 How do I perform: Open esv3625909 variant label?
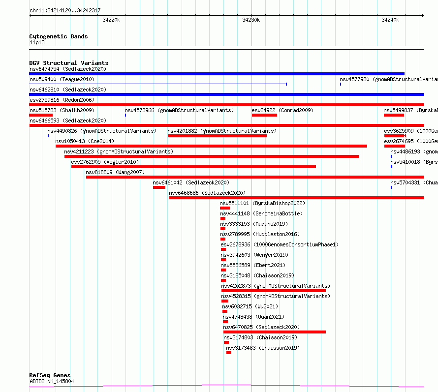pyautogui.click(x=411, y=131)
